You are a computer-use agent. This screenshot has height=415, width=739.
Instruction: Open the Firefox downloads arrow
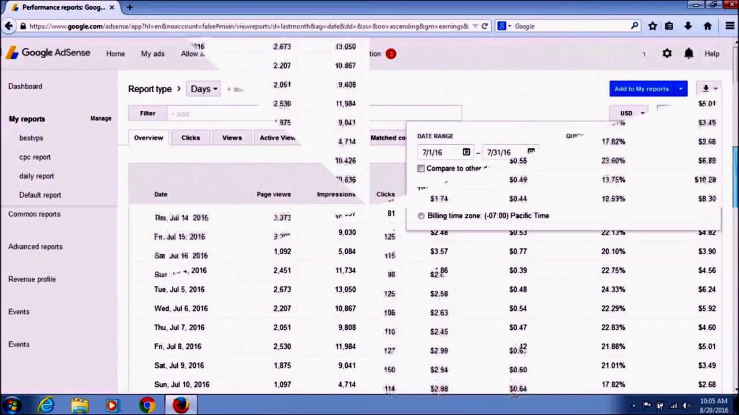pos(688,26)
